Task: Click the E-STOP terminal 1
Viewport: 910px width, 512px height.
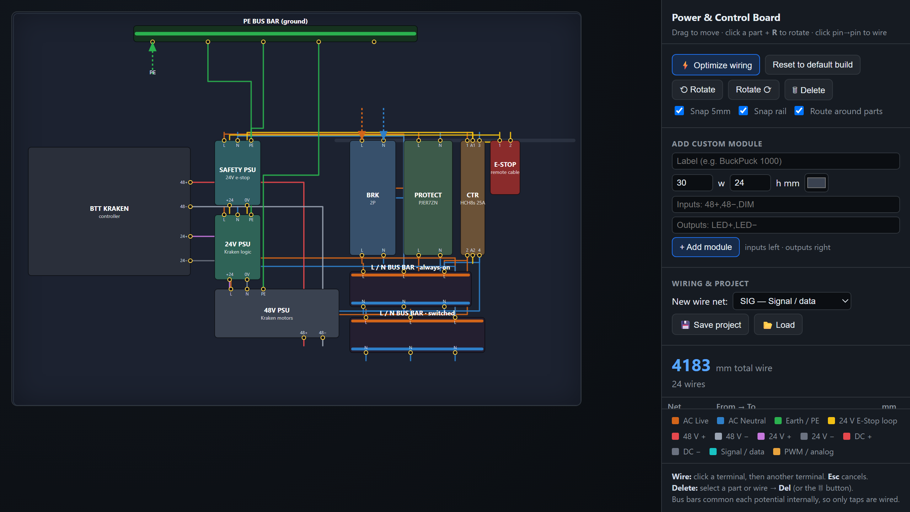Action: coord(499,140)
